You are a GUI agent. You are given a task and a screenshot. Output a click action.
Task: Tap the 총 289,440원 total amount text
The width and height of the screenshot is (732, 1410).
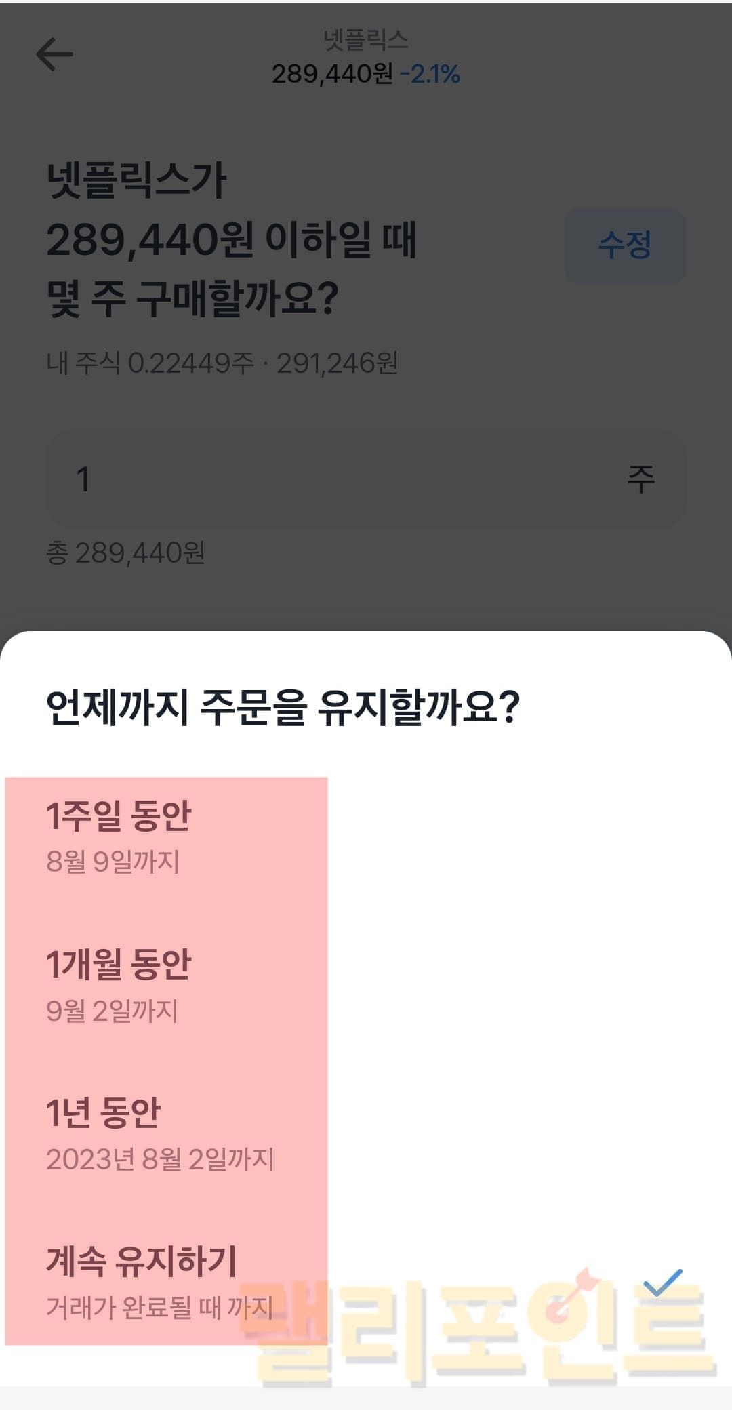click(x=125, y=553)
